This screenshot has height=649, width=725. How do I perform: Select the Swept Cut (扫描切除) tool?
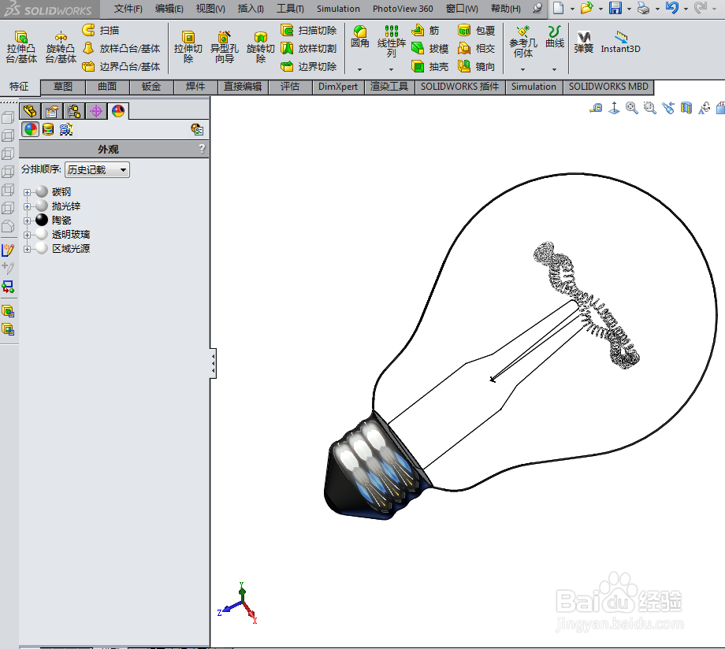click(308, 31)
